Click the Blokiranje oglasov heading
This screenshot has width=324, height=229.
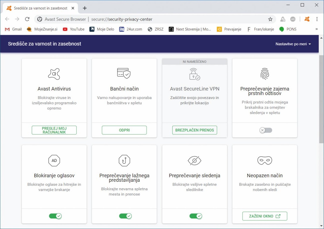pos(54,176)
